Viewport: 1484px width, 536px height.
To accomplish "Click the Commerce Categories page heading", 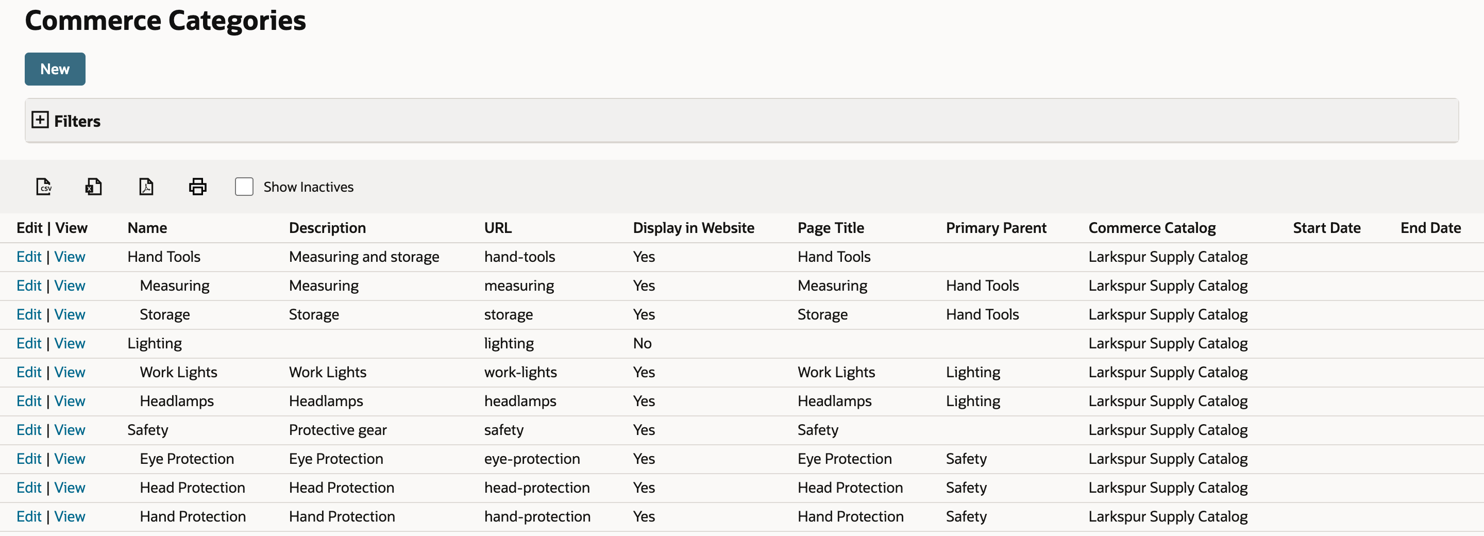I will (165, 21).
